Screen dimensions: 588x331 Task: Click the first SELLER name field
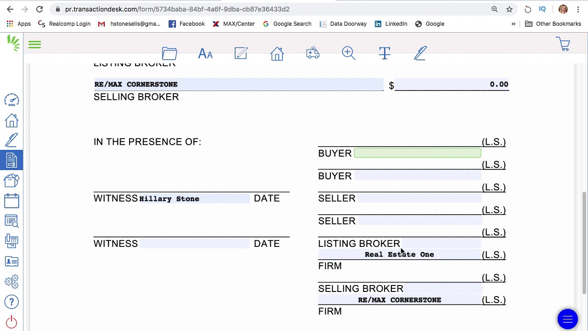click(419, 198)
